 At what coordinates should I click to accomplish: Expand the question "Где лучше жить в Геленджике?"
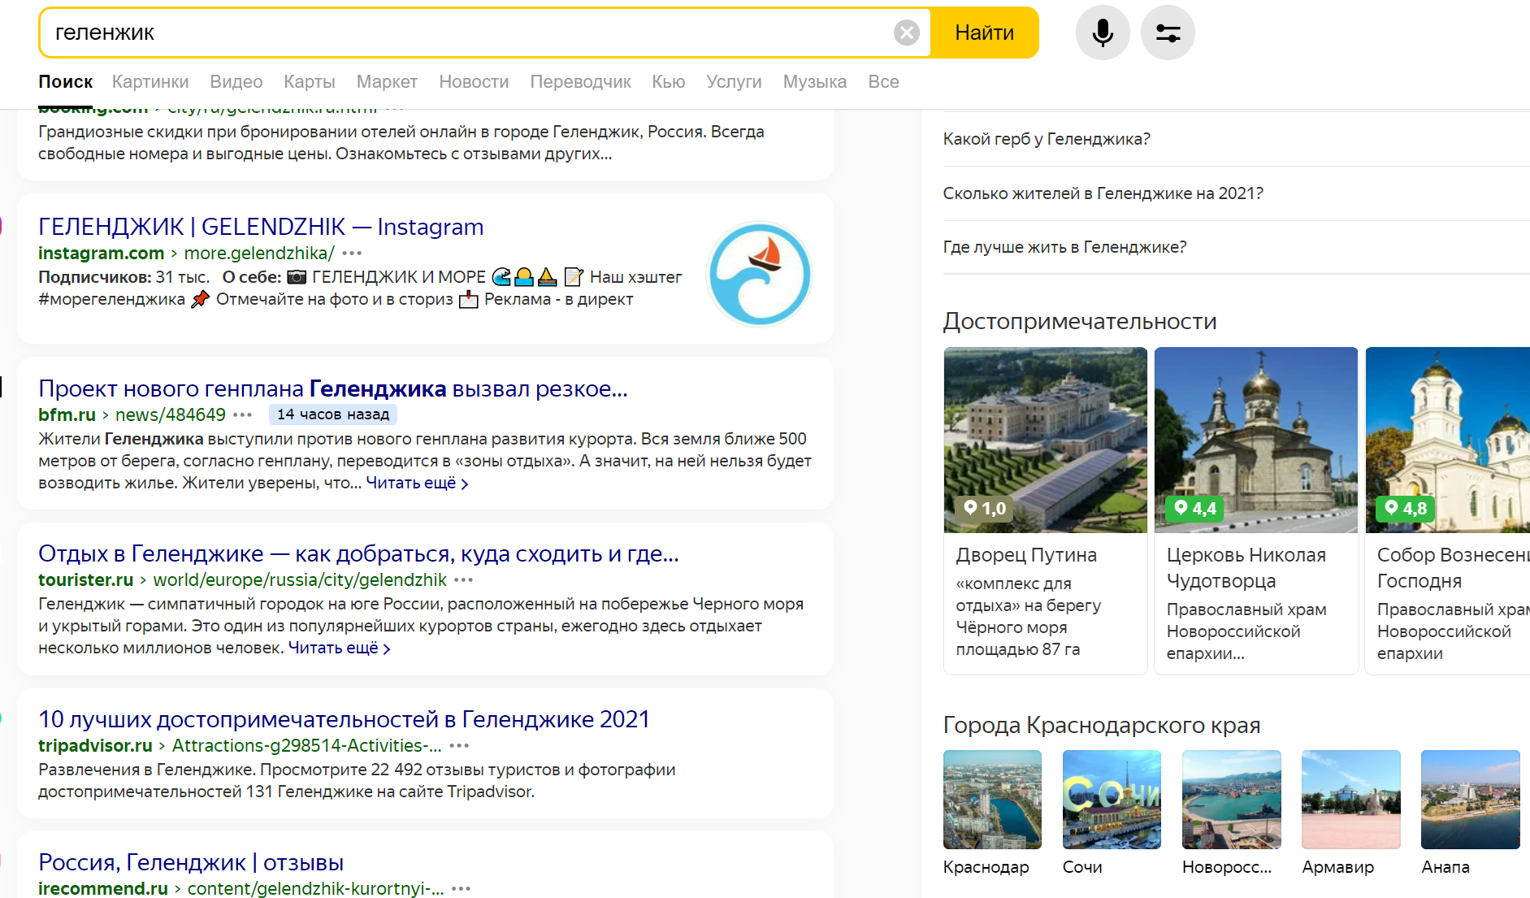point(1064,247)
